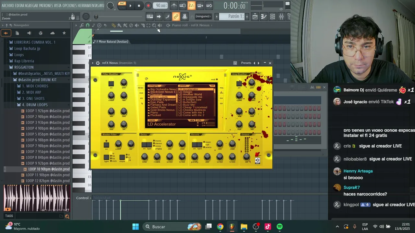Click the Delay type button

[x=149, y=145]
